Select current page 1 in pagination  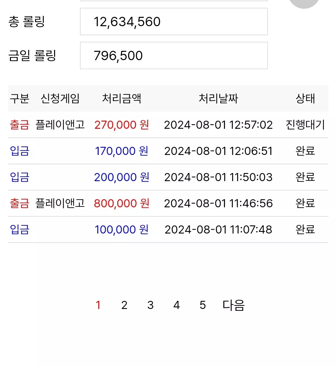pyautogui.click(x=98, y=305)
